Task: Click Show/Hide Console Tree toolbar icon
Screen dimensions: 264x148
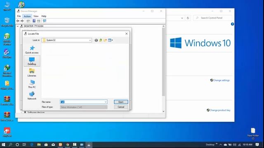Action: [28, 21]
